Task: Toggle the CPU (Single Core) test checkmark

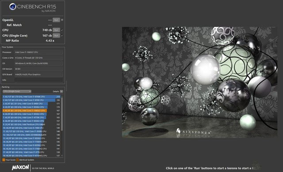Action: click(x=62, y=35)
